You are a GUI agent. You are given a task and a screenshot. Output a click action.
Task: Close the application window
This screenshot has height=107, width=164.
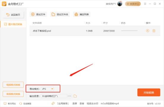click(160, 4)
